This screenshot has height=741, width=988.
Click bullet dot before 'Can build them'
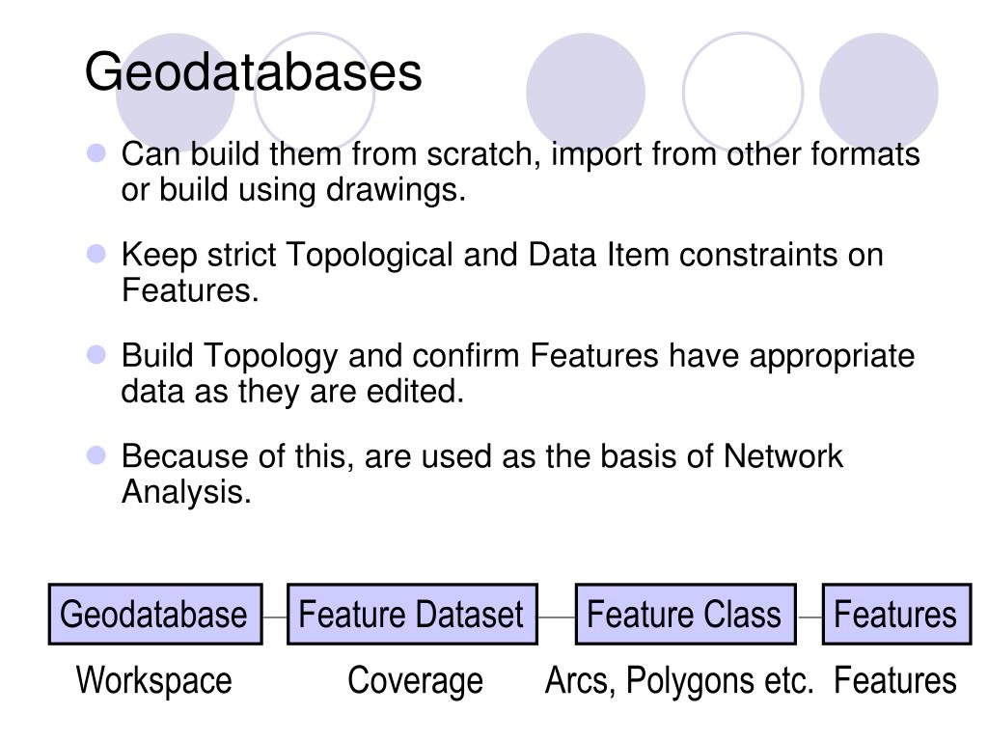click(x=96, y=153)
